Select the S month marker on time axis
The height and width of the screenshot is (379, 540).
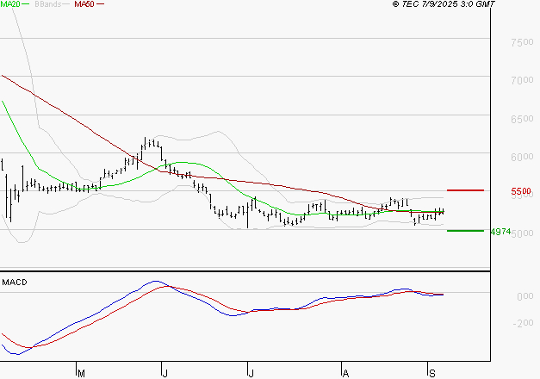coord(431,372)
